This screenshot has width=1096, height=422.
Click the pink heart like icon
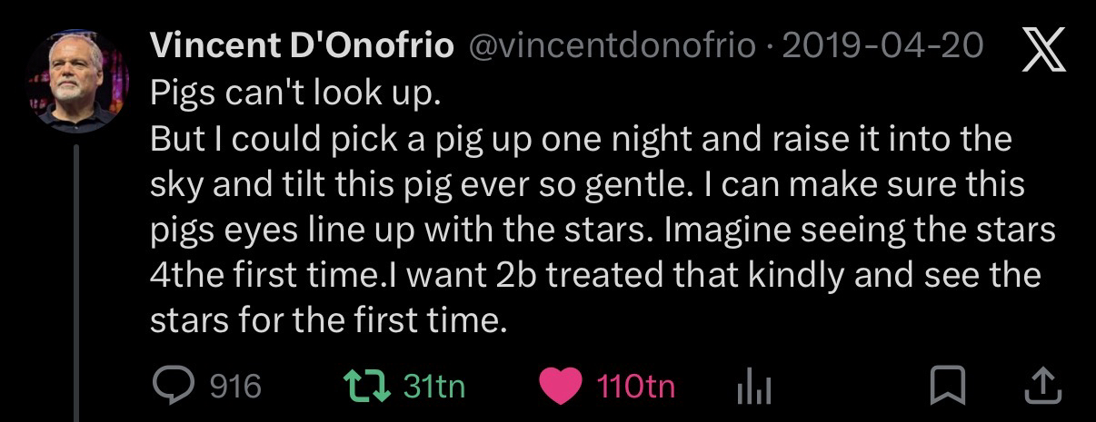click(560, 388)
